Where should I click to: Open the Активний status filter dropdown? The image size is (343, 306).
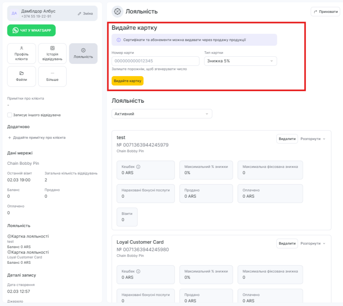[162, 114]
